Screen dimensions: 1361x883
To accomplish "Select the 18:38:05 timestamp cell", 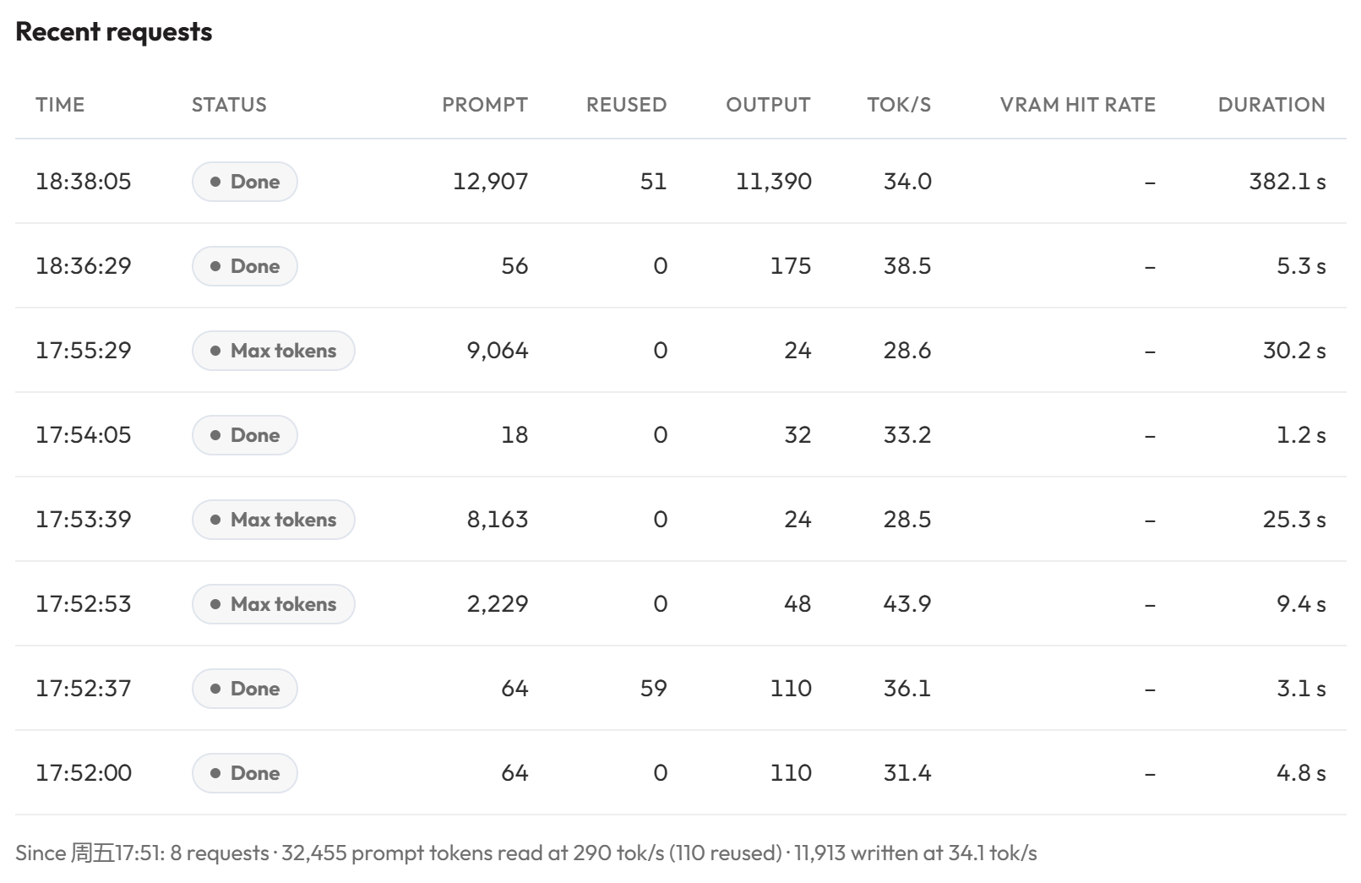I will pos(84,182).
